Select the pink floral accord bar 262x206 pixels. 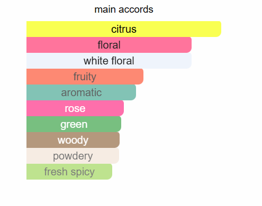click(109, 45)
